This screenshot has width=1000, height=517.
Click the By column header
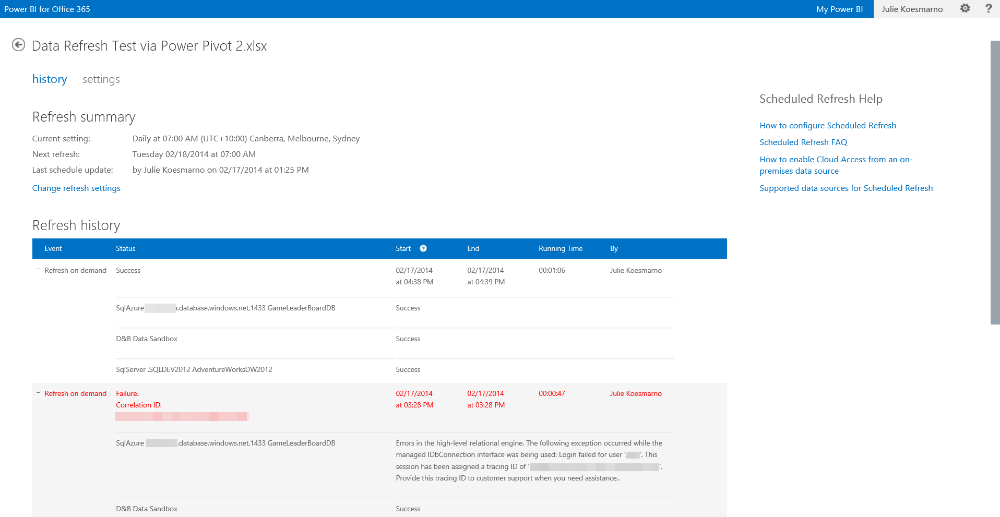pyautogui.click(x=614, y=249)
